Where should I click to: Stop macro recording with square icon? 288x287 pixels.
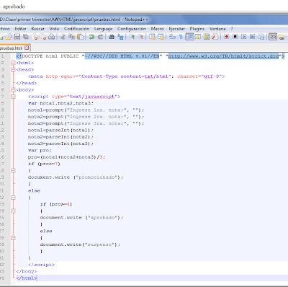pos(235,37)
